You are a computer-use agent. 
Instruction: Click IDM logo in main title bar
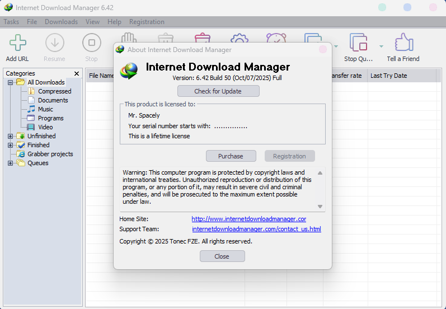[x=8, y=7]
